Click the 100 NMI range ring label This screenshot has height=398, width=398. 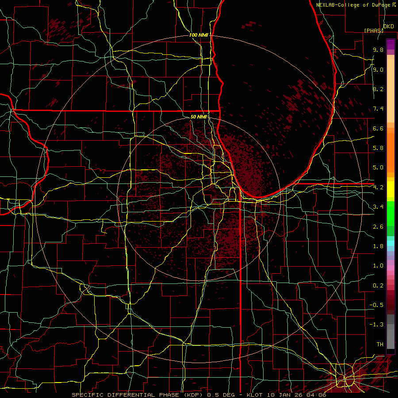tap(199, 35)
